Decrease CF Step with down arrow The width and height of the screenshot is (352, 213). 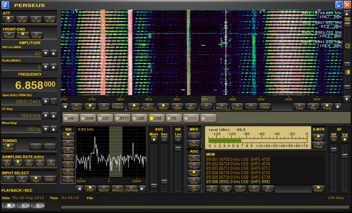[x=46, y=115]
